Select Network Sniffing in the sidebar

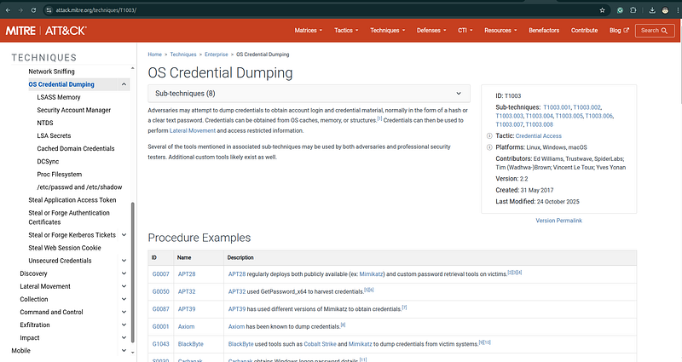coord(51,72)
